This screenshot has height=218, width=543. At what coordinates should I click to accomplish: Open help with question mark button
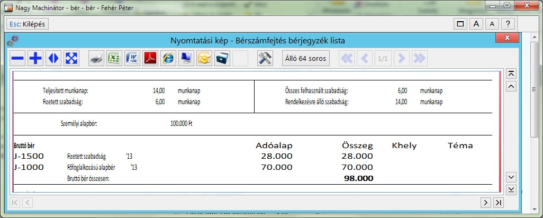508,24
